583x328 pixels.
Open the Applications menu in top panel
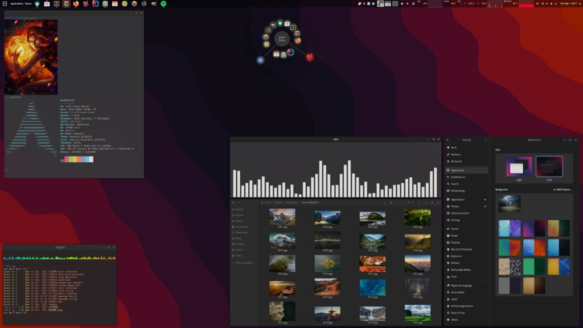pos(16,3)
